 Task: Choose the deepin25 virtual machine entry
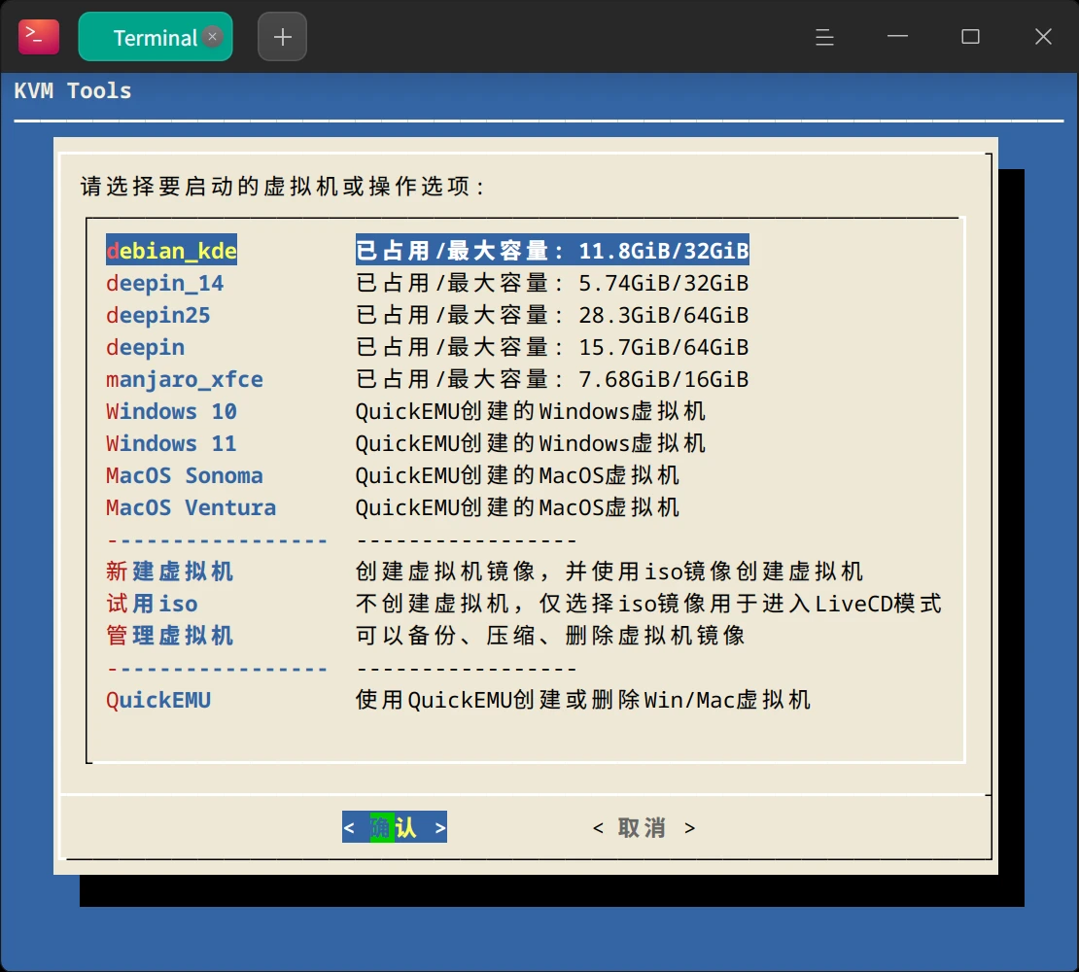tap(157, 315)
